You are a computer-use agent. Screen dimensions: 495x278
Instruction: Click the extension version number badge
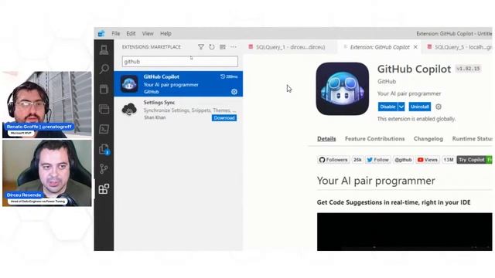(468, 69)
